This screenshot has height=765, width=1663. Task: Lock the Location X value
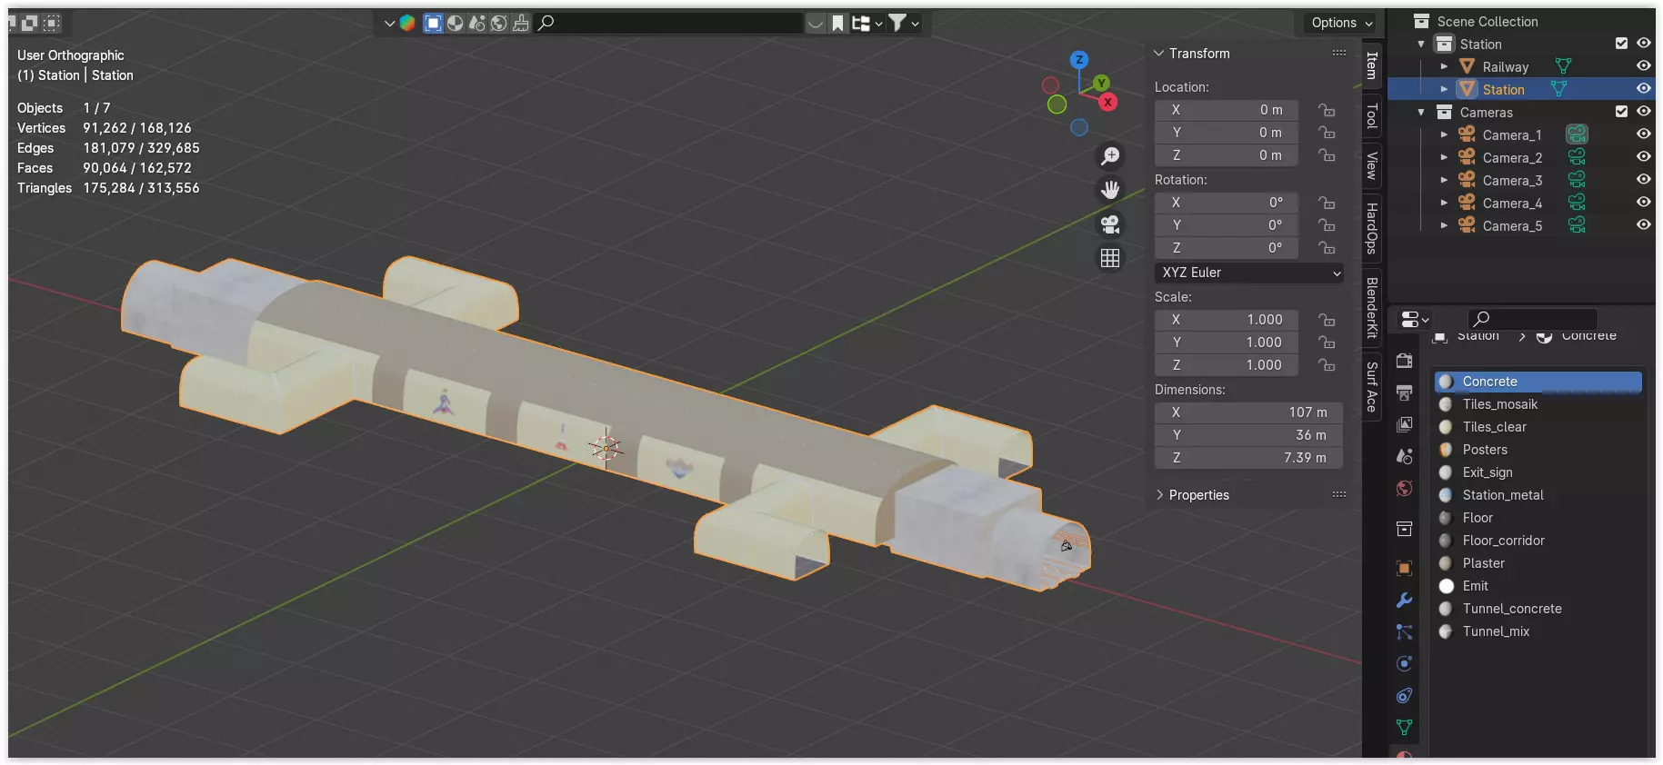point(1327,110)
